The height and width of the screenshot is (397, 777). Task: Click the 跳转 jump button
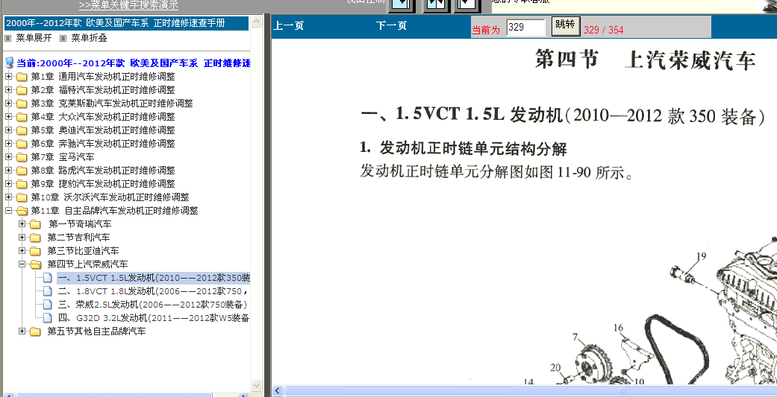566,26
